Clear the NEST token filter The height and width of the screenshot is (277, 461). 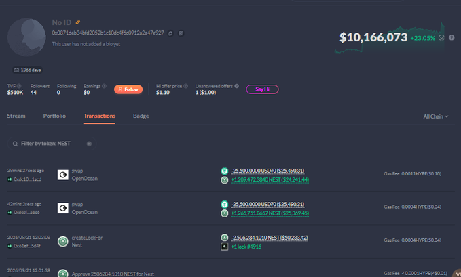tap(89, 144)
